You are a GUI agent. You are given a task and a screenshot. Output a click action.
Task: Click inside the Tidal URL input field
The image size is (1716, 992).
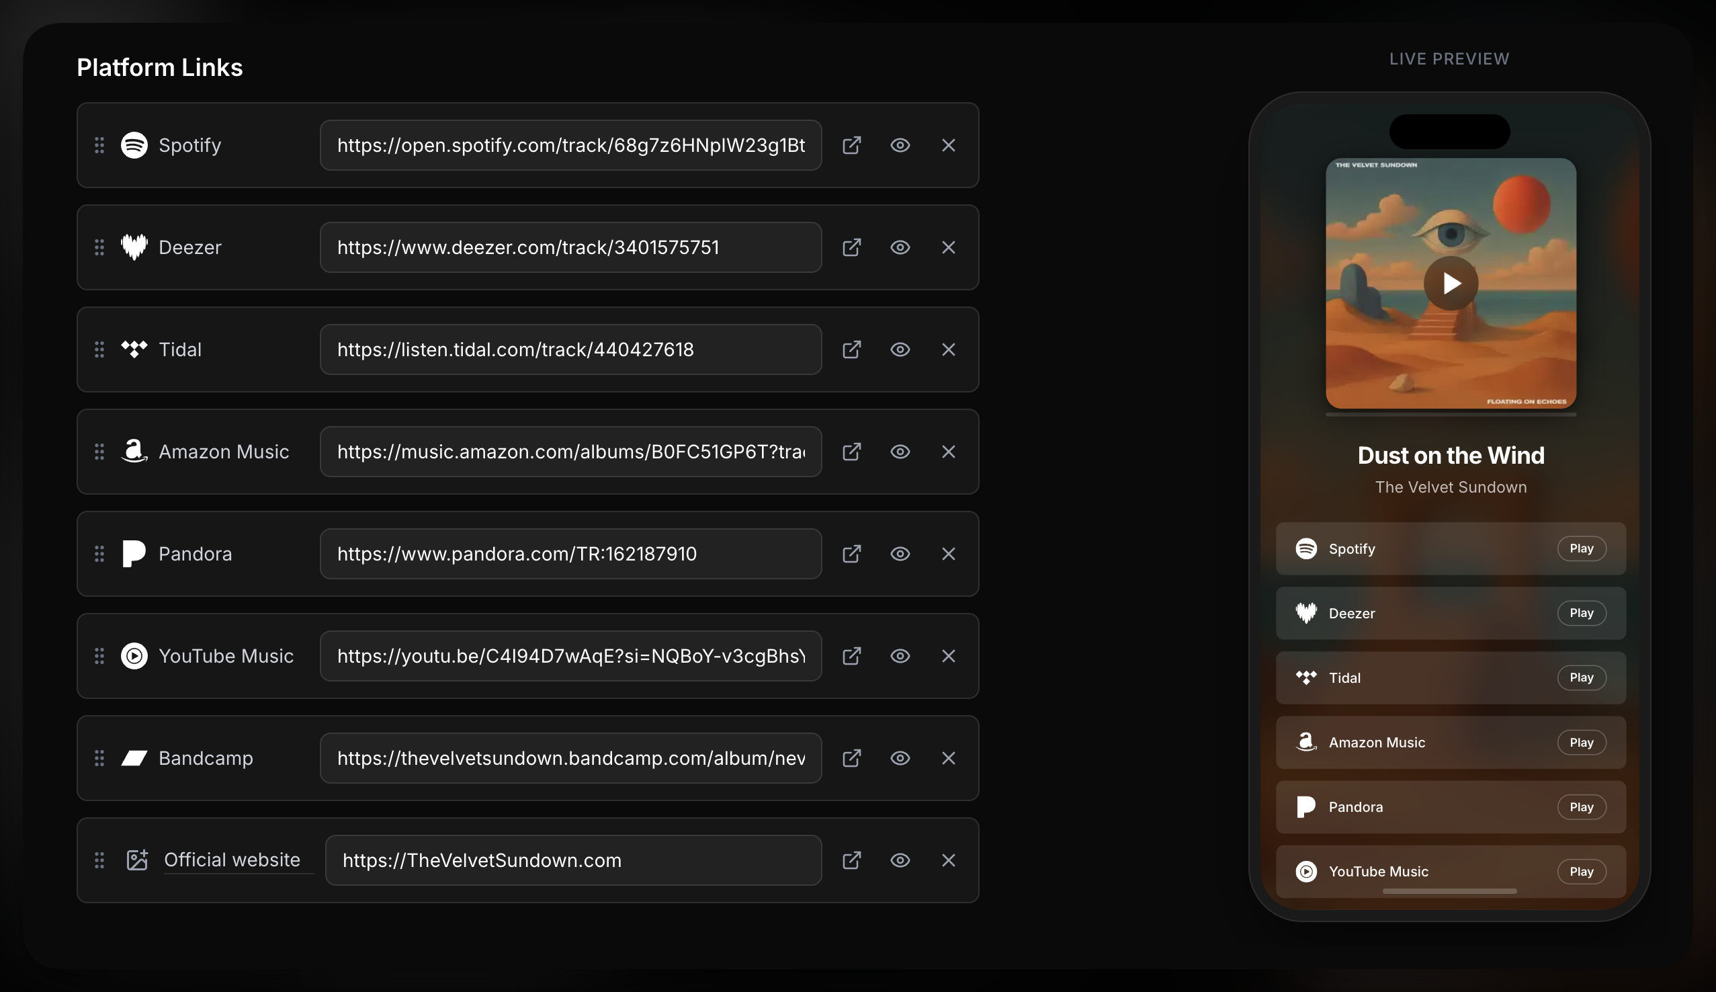[570, 349]
